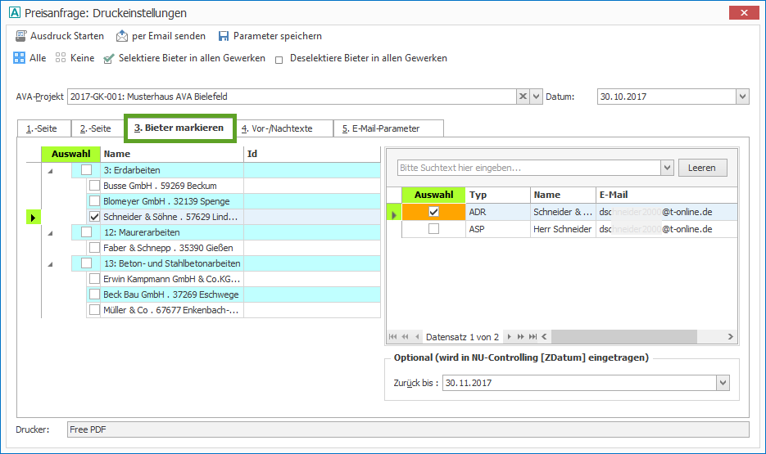Click the search text input field
Viewport: 766px width, 454px height.
tap(528, 168)
